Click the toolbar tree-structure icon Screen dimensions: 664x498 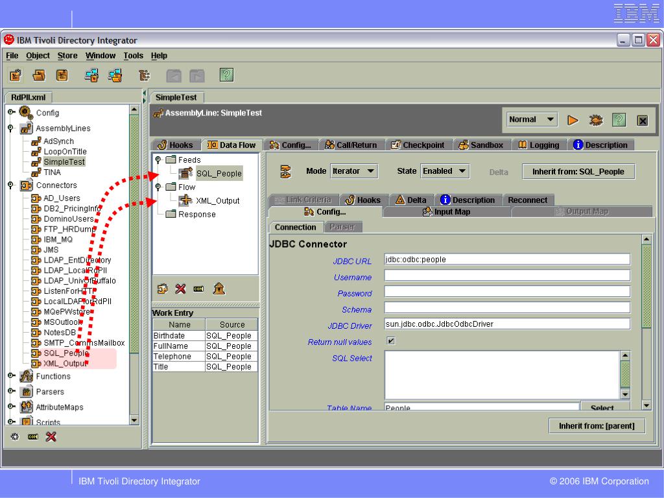pyautogui.click(x=144, y=75)
